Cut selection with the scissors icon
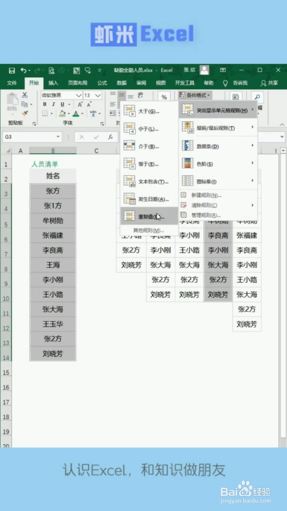 click(x=25, y=95)
